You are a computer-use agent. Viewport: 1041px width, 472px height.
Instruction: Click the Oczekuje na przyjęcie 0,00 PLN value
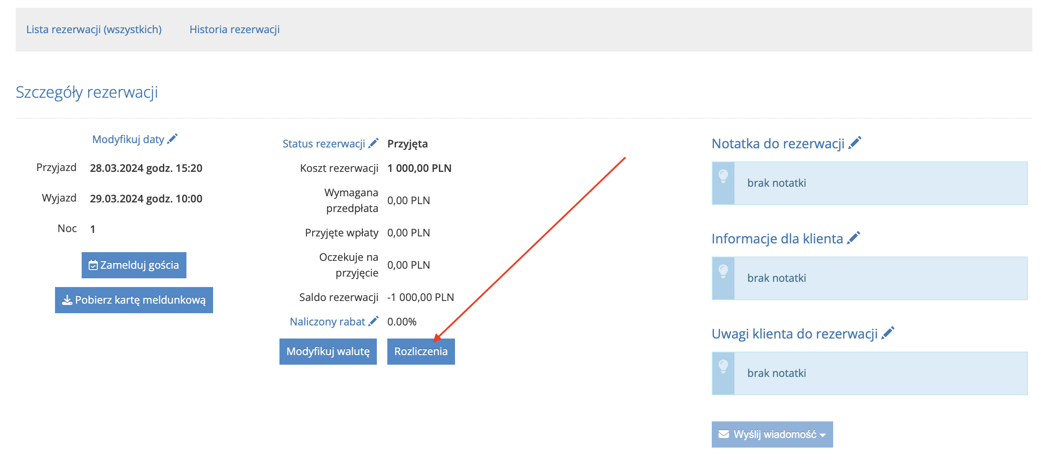[x=409, y=265]
